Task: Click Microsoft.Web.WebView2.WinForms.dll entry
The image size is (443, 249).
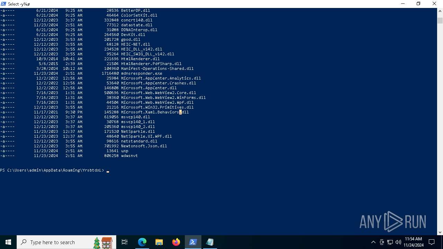Action: tap(163, 98)
